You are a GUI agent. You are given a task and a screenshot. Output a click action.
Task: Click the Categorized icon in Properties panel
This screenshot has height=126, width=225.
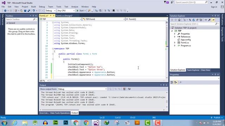coord(172,82)
